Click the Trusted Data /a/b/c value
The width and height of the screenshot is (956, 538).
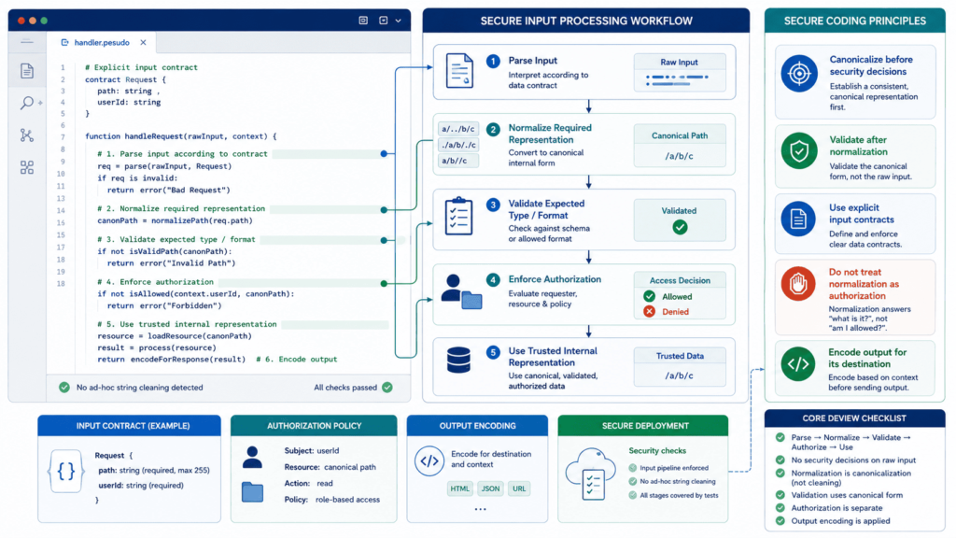(x=680, y=375)
